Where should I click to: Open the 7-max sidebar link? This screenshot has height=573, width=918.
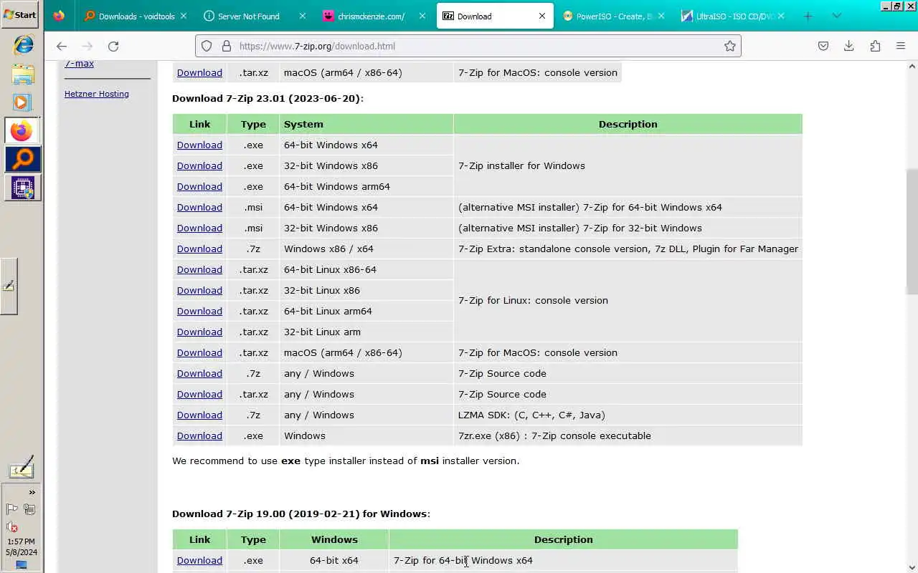tap(79, 64)
